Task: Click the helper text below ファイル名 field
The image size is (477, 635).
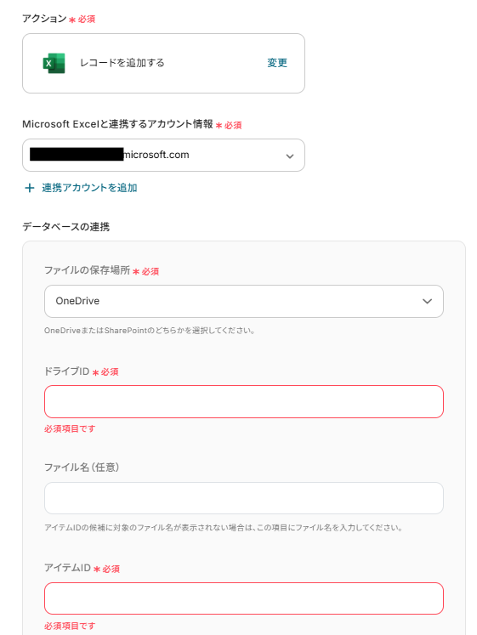Action: pos(223,528)
